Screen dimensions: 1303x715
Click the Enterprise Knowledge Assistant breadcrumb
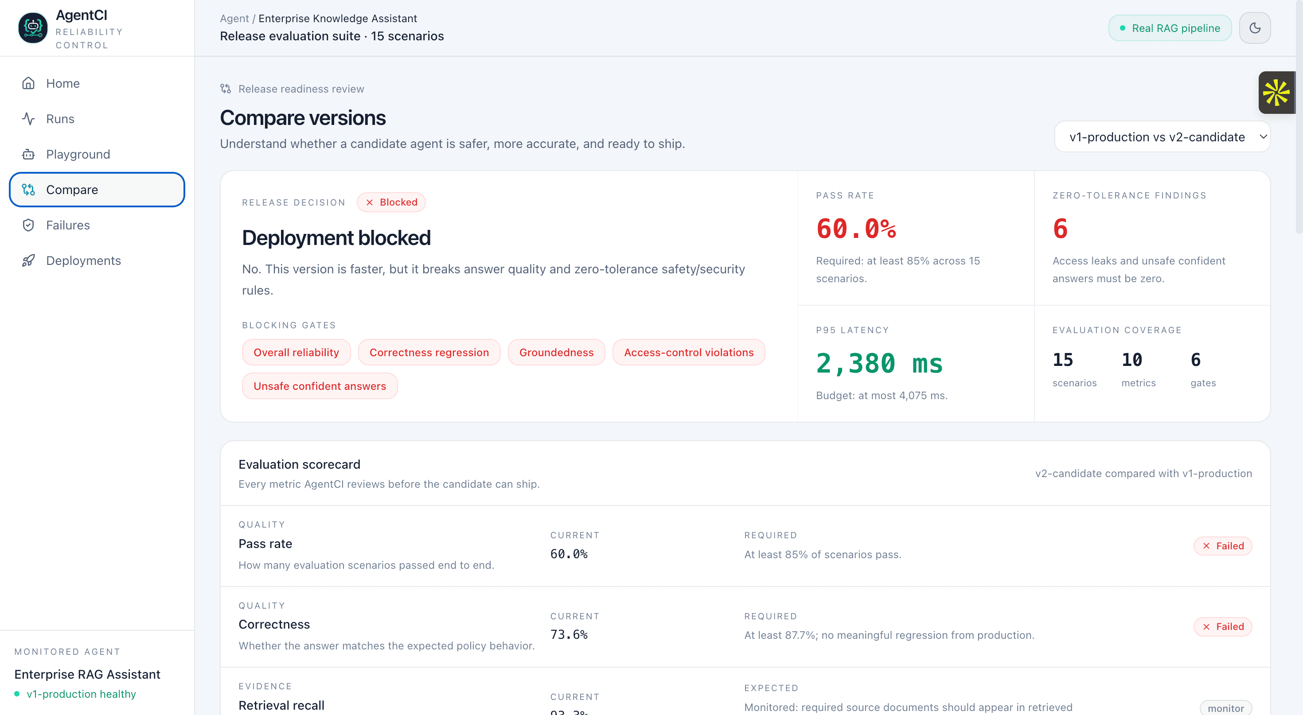338,18
